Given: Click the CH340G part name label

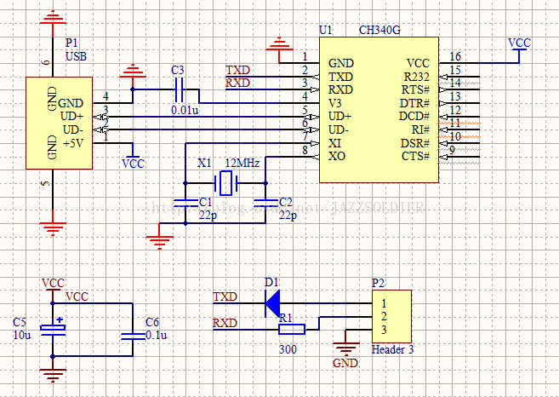Looking at the screenshot, I should 379,30.
